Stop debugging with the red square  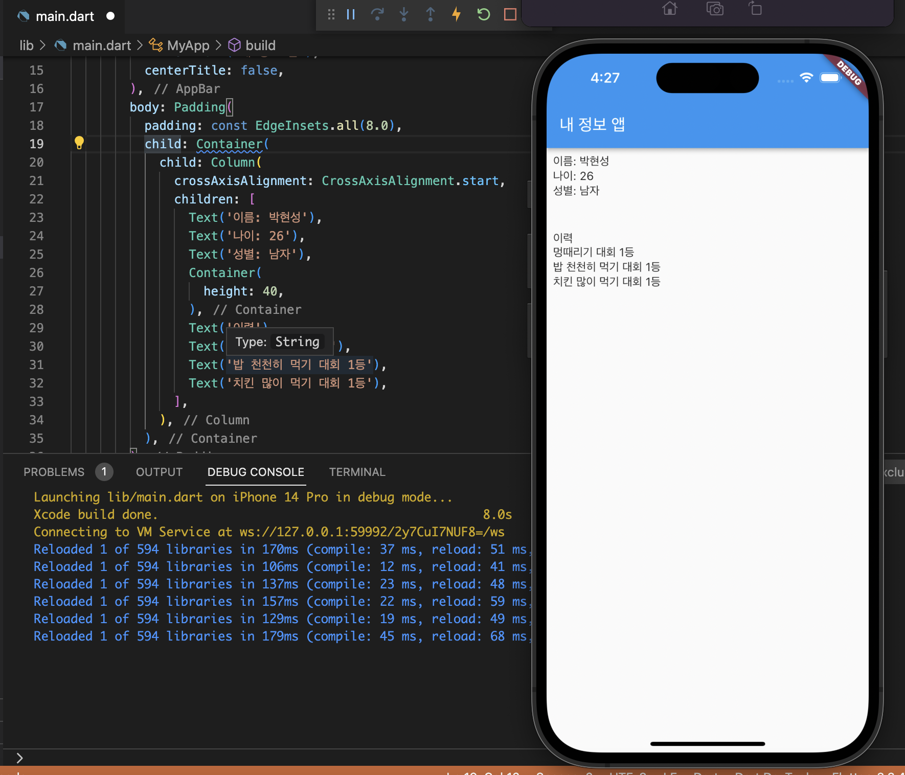(510, 14)
